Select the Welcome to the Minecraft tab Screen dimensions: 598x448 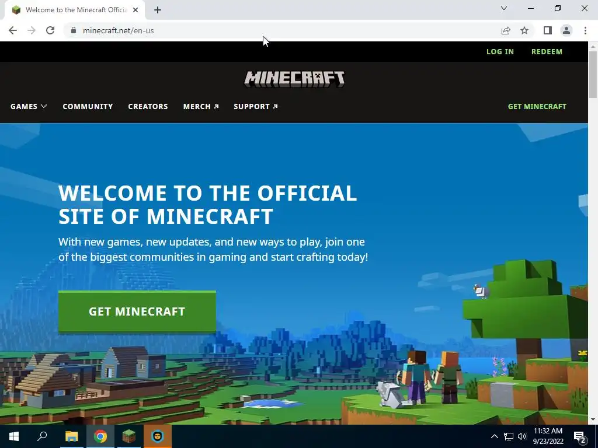(x=75, y=10)
